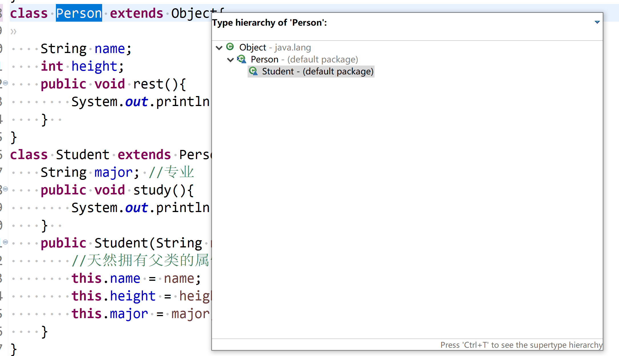The image size is (619, 356).
Task: Open the type hierarchy view menu arrow
Action: point(597,22)
